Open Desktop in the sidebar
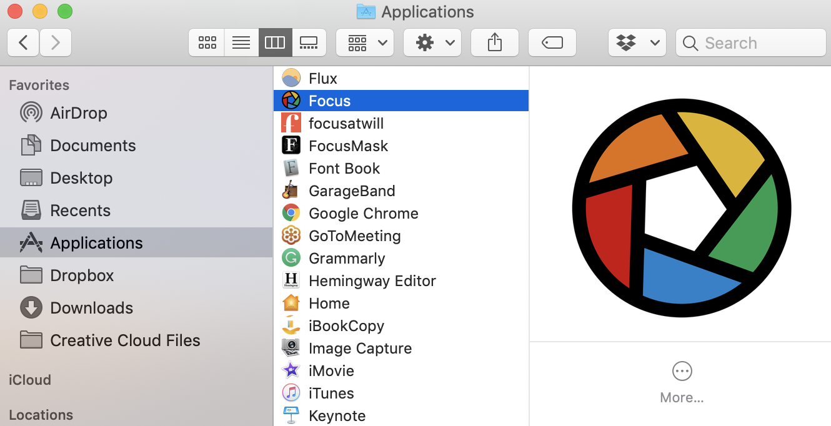The image size is (831, 426). click(136, 178)
